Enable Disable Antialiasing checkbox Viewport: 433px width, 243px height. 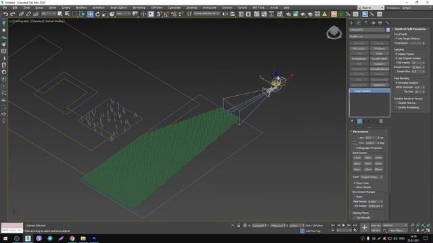(396, 107)
